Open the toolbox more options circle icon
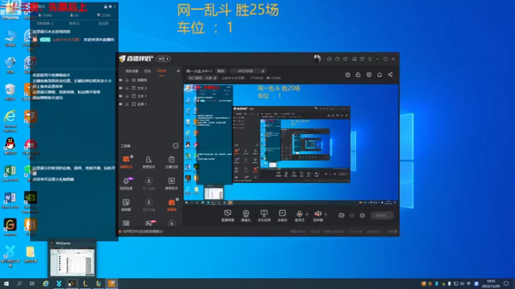Image resolution: width=515 pixels, height=289 pixels. point(176,146)
